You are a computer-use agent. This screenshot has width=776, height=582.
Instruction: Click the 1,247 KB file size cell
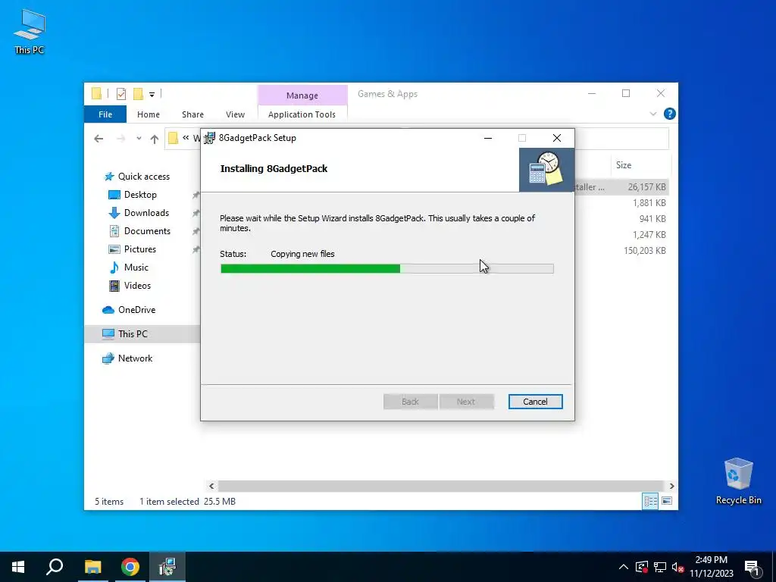649,235
